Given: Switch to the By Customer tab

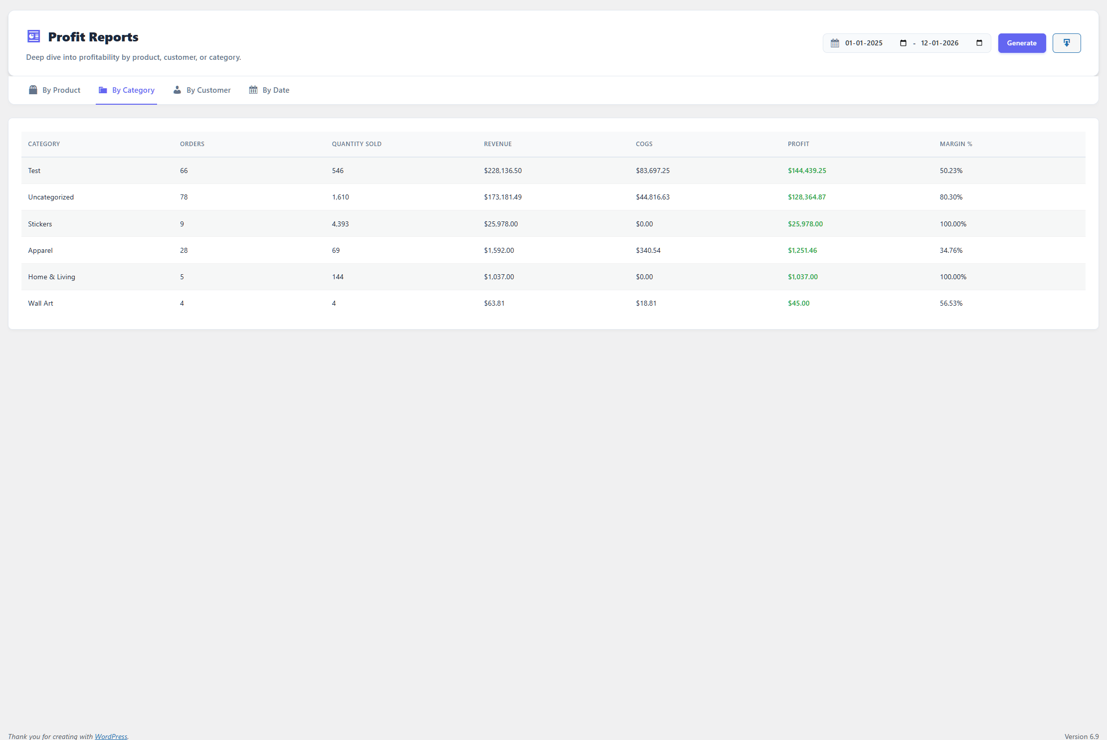Looking at the screenshot, I should [208, 90].
